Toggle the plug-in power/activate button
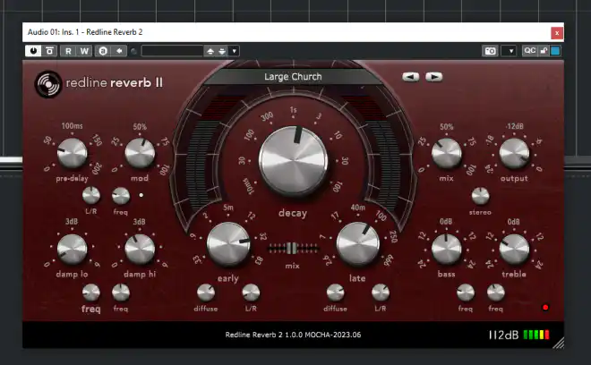The width and height of the screenshot is (591, 365). [33, 51]
